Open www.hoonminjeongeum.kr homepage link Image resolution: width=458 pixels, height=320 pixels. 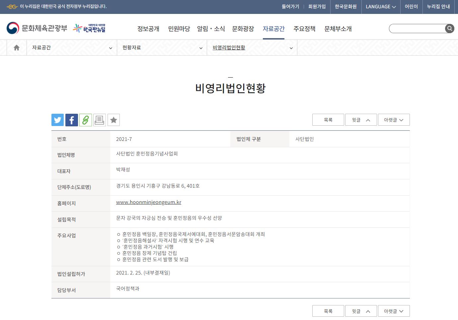[149, 202]
